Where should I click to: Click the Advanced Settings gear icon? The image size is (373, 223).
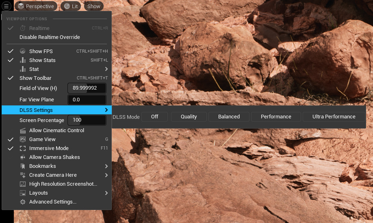(x=23, y=202)
